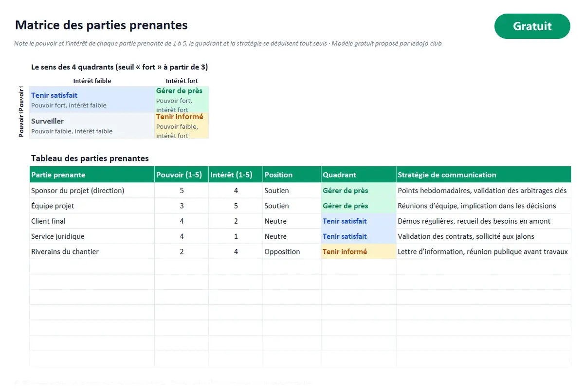This screenshot has width=584, height=389.
Task: Click the Pouvoir value for Sponsor du projet
Action: 182,191
